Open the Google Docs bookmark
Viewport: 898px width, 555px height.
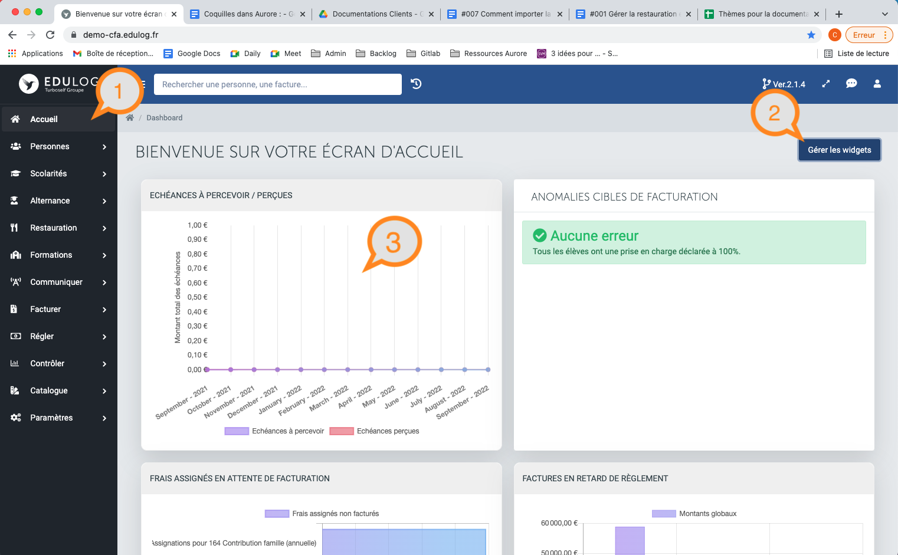click(x=192, y=54)
